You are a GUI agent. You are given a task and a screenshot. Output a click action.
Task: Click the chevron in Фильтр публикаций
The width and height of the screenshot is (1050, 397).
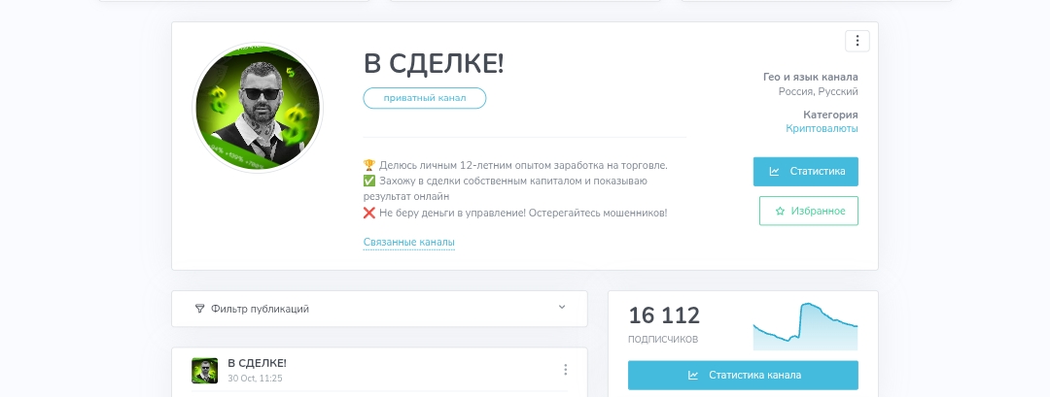[x=562, y=308]
